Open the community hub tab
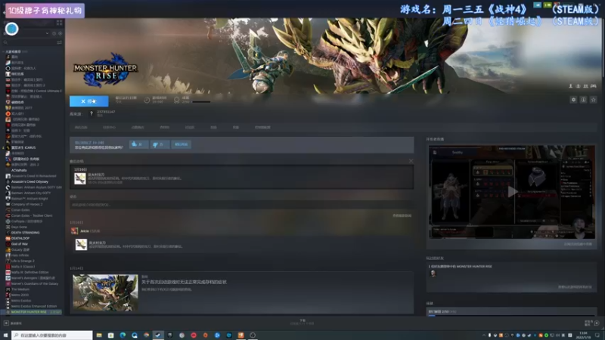Viewport: 605px width, 340px height. point(109,127)
